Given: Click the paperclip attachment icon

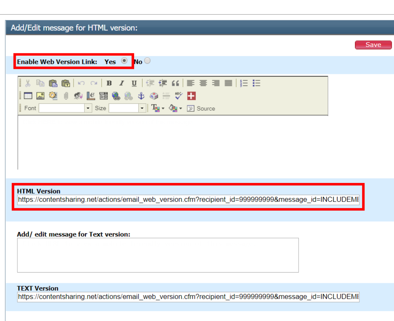Looking at the screenshot, I should tap(66, 96).
